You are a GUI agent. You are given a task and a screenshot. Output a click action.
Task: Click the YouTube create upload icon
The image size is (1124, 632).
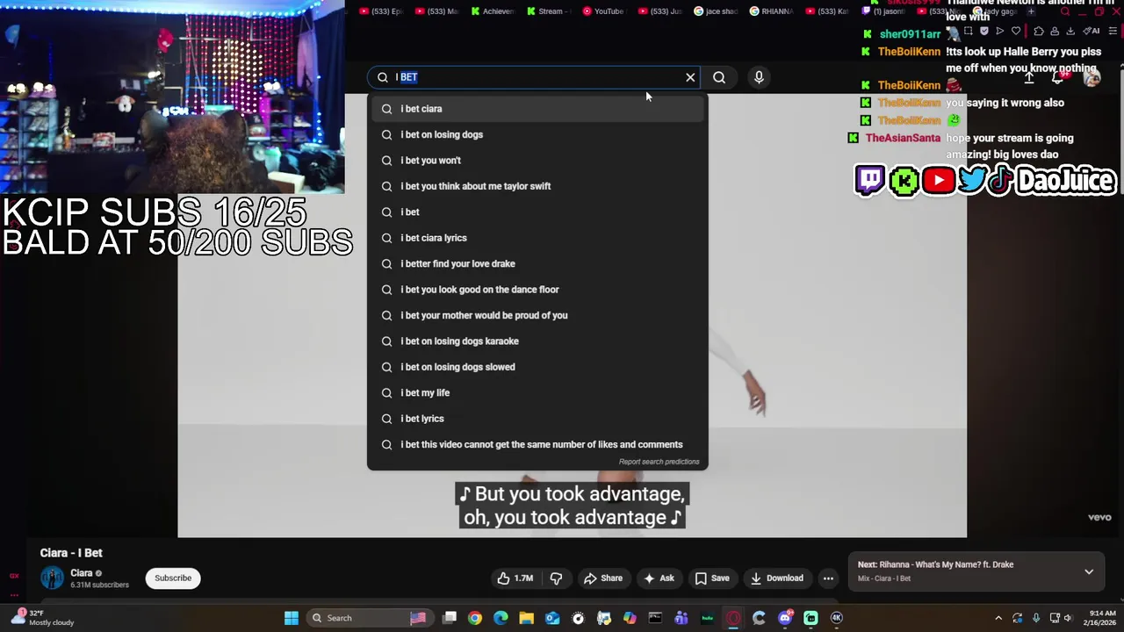point(1029,77)
